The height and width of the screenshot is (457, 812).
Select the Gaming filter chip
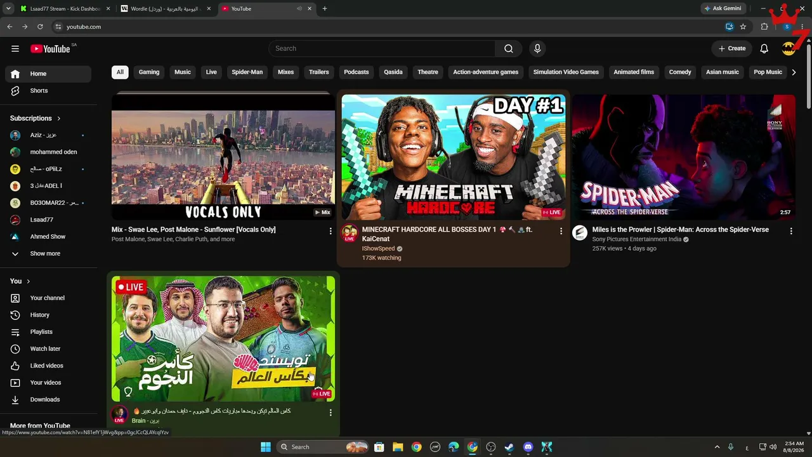click(149, 72)
